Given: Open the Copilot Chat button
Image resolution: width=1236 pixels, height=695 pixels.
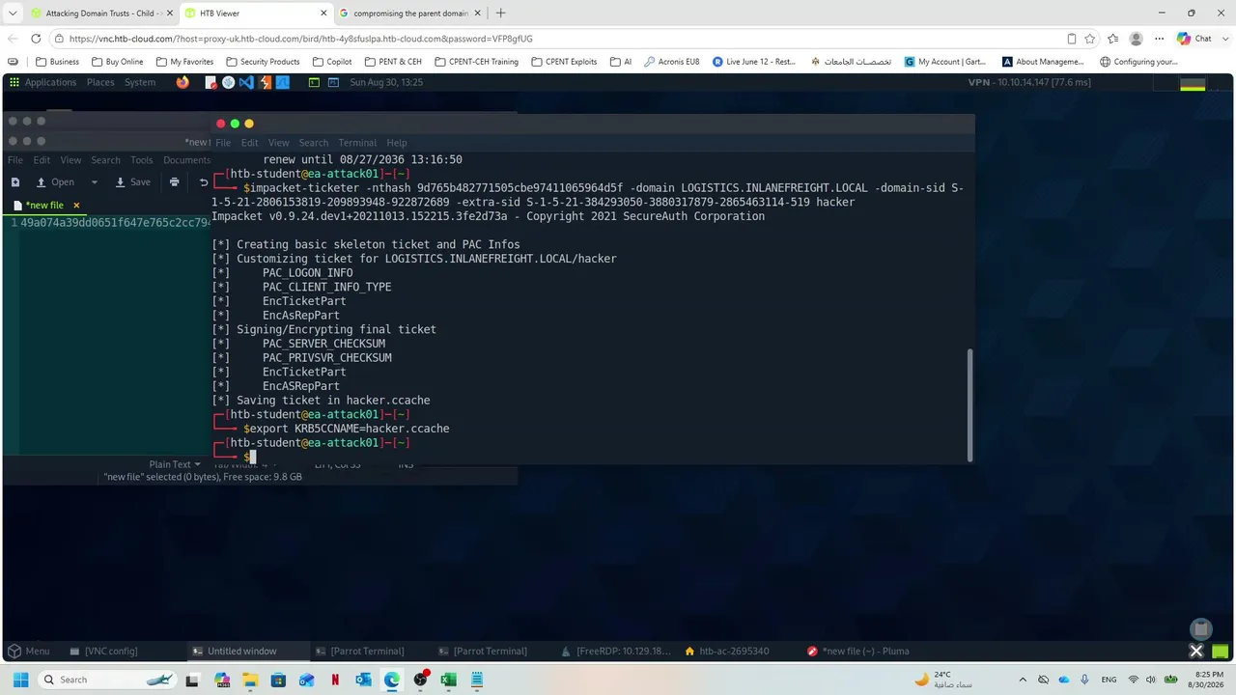Looking at the screenshot, I should click(x=1194, y=39).
